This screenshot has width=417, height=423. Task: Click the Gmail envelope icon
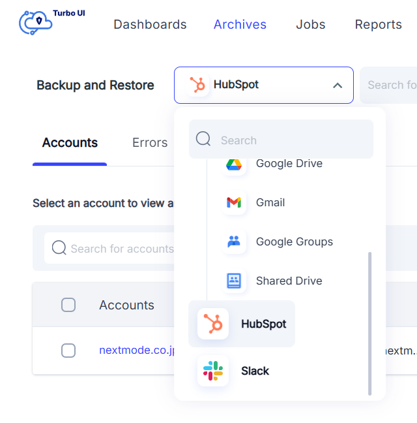pyautogui.click(x=234, y=202)
